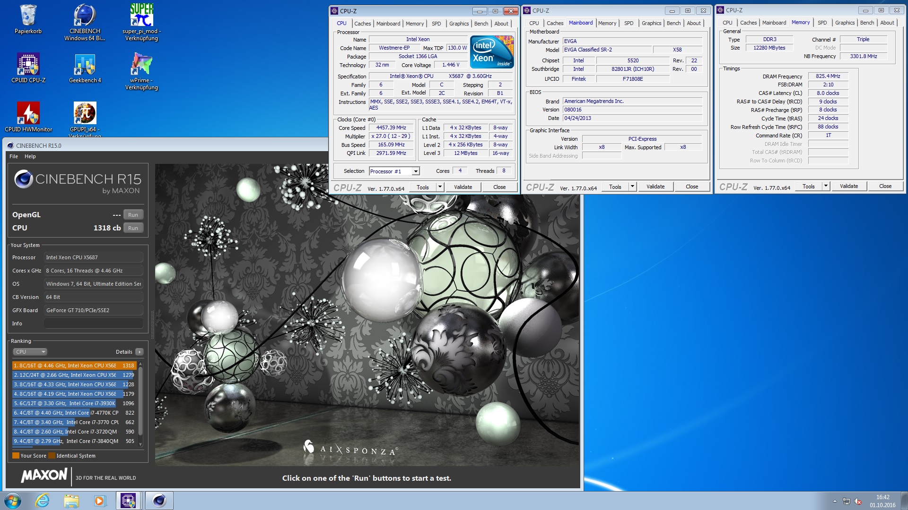
Task: Switch to Caches tab in first CPU-Z
Action: 362,24
